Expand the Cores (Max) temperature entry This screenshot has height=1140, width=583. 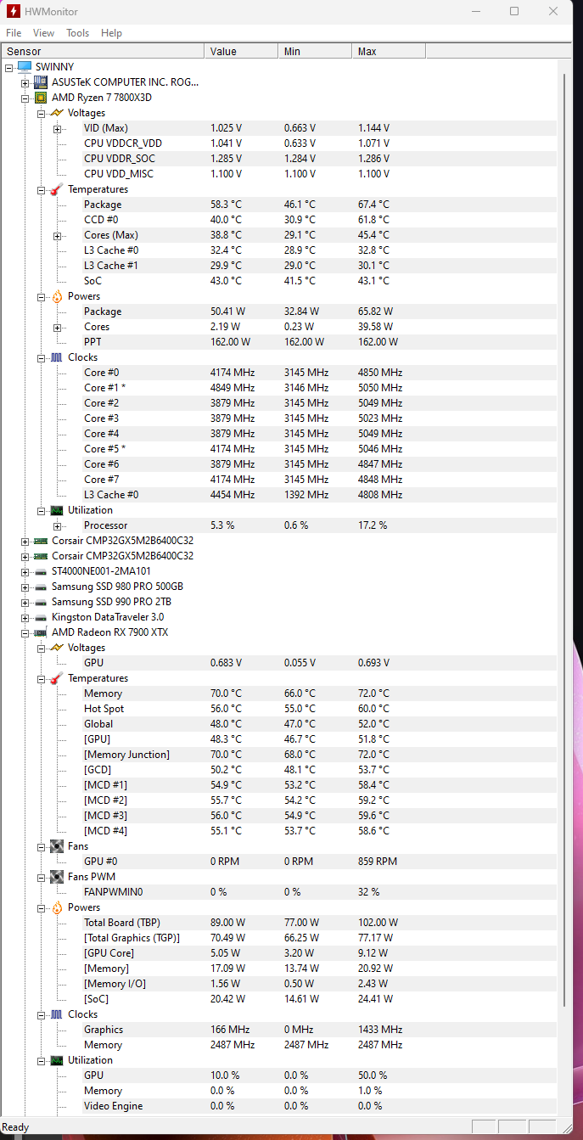pyautogui.click(x=57, y=235)
